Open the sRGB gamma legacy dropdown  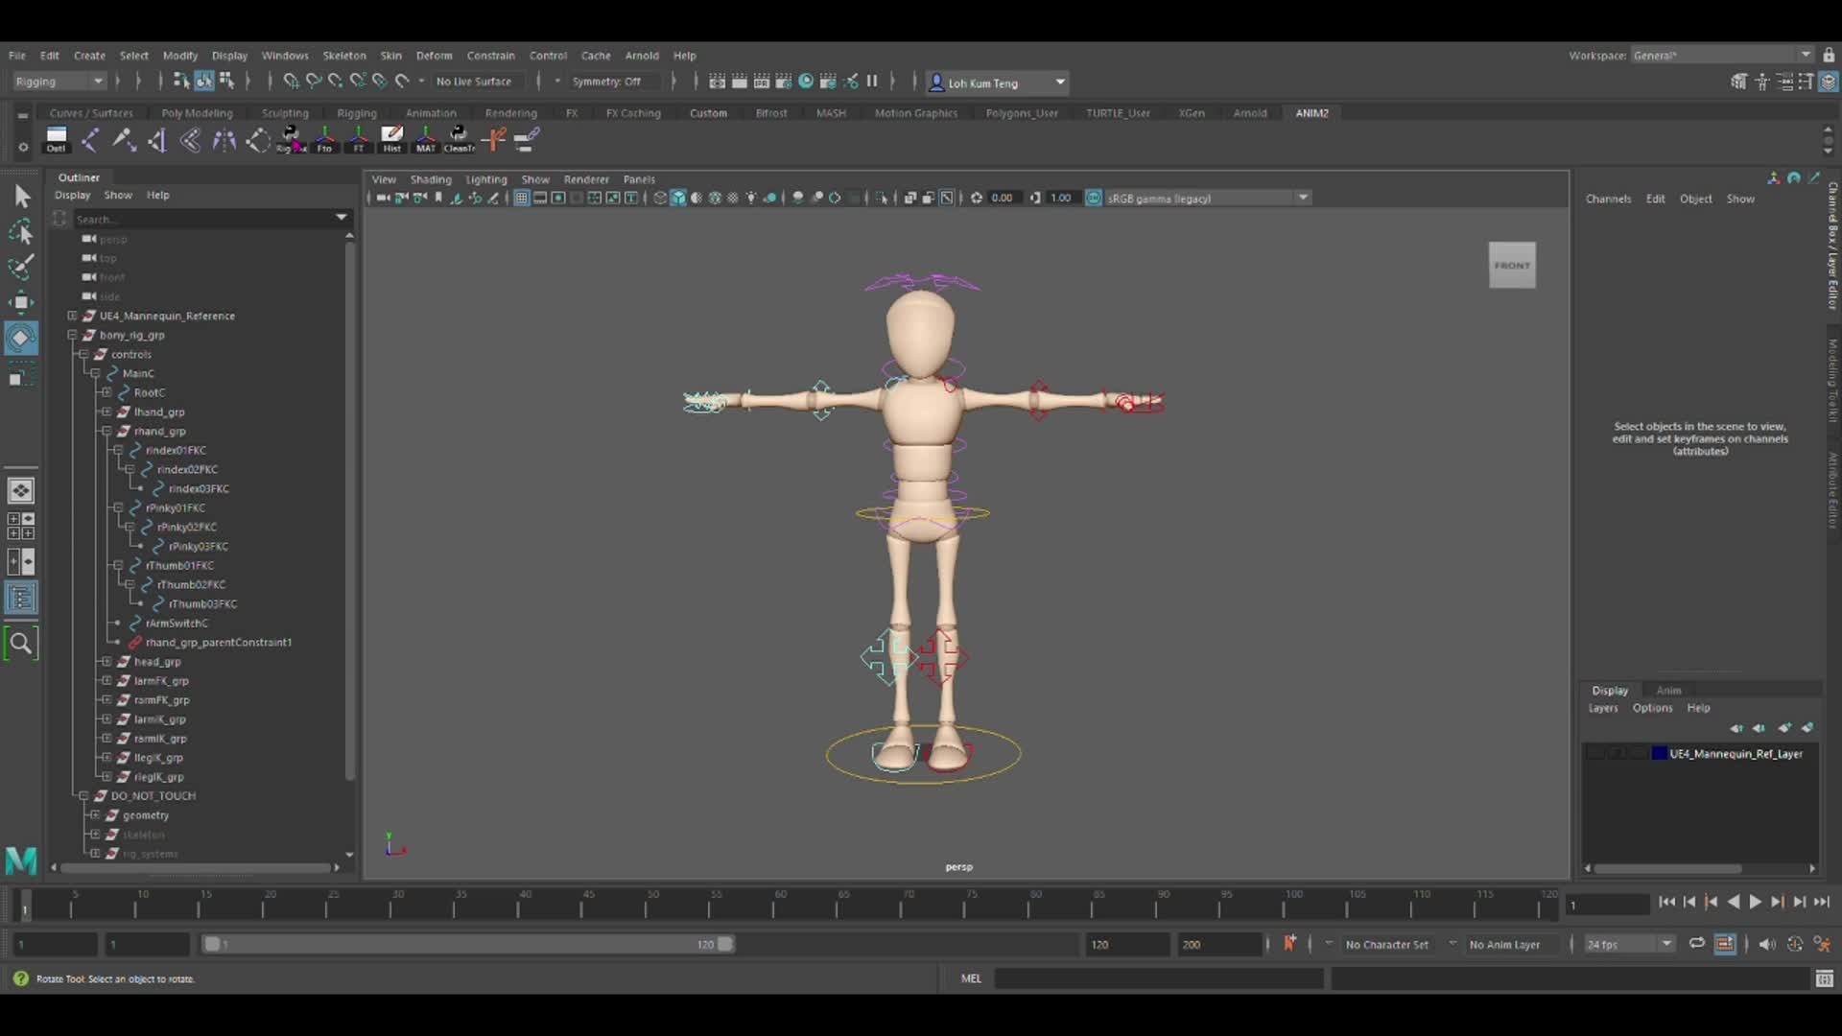(1302, 198)
